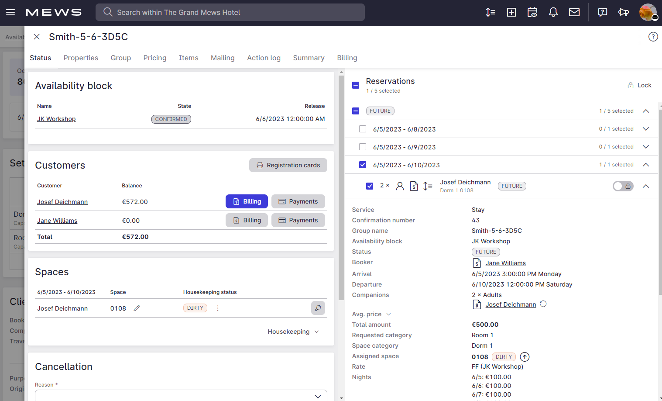This screenshot has width=662, height=401.
Task: Open the notifications bell icon
Action: tap(553, 12)
